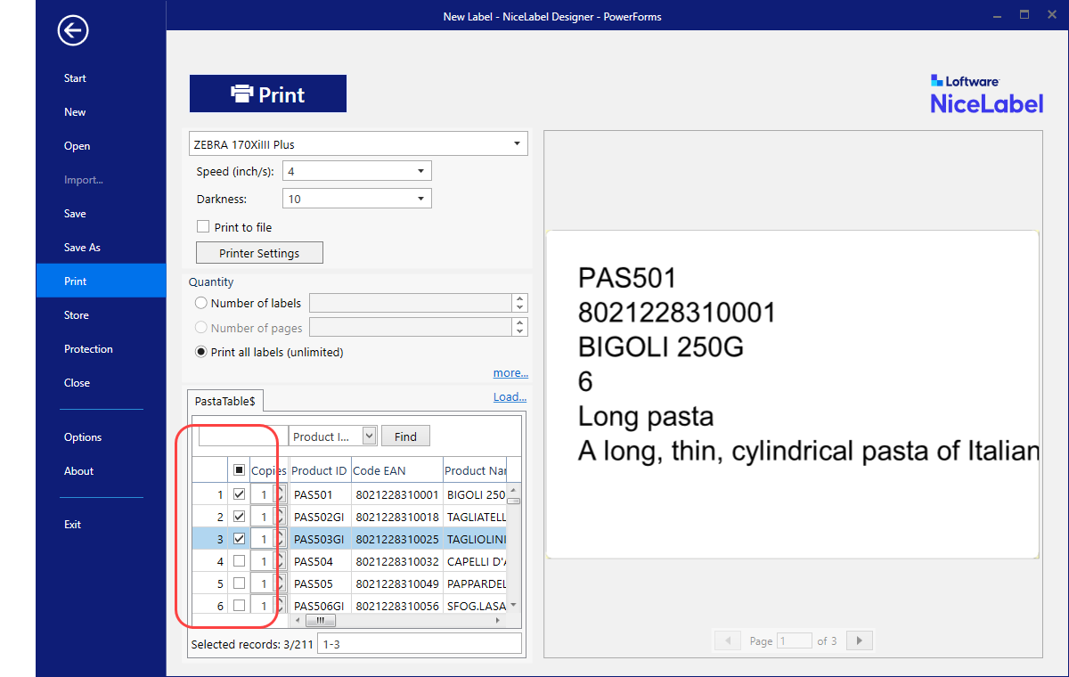Click table vertical scrollbar up arrow
1069x677 pixels.
click(x=513, y=489)
